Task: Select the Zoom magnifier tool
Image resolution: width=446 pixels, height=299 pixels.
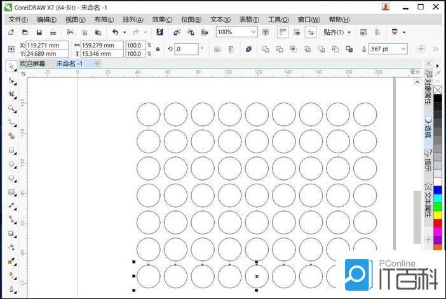Action: click(11, 108)
